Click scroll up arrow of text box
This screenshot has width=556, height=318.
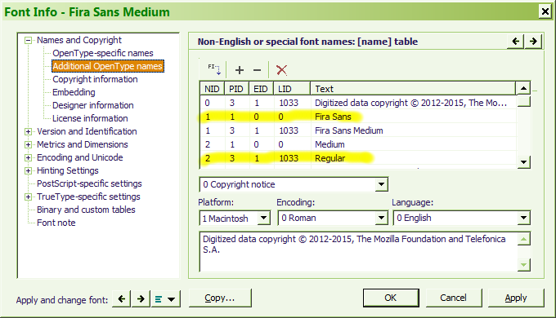coord(524,239)
